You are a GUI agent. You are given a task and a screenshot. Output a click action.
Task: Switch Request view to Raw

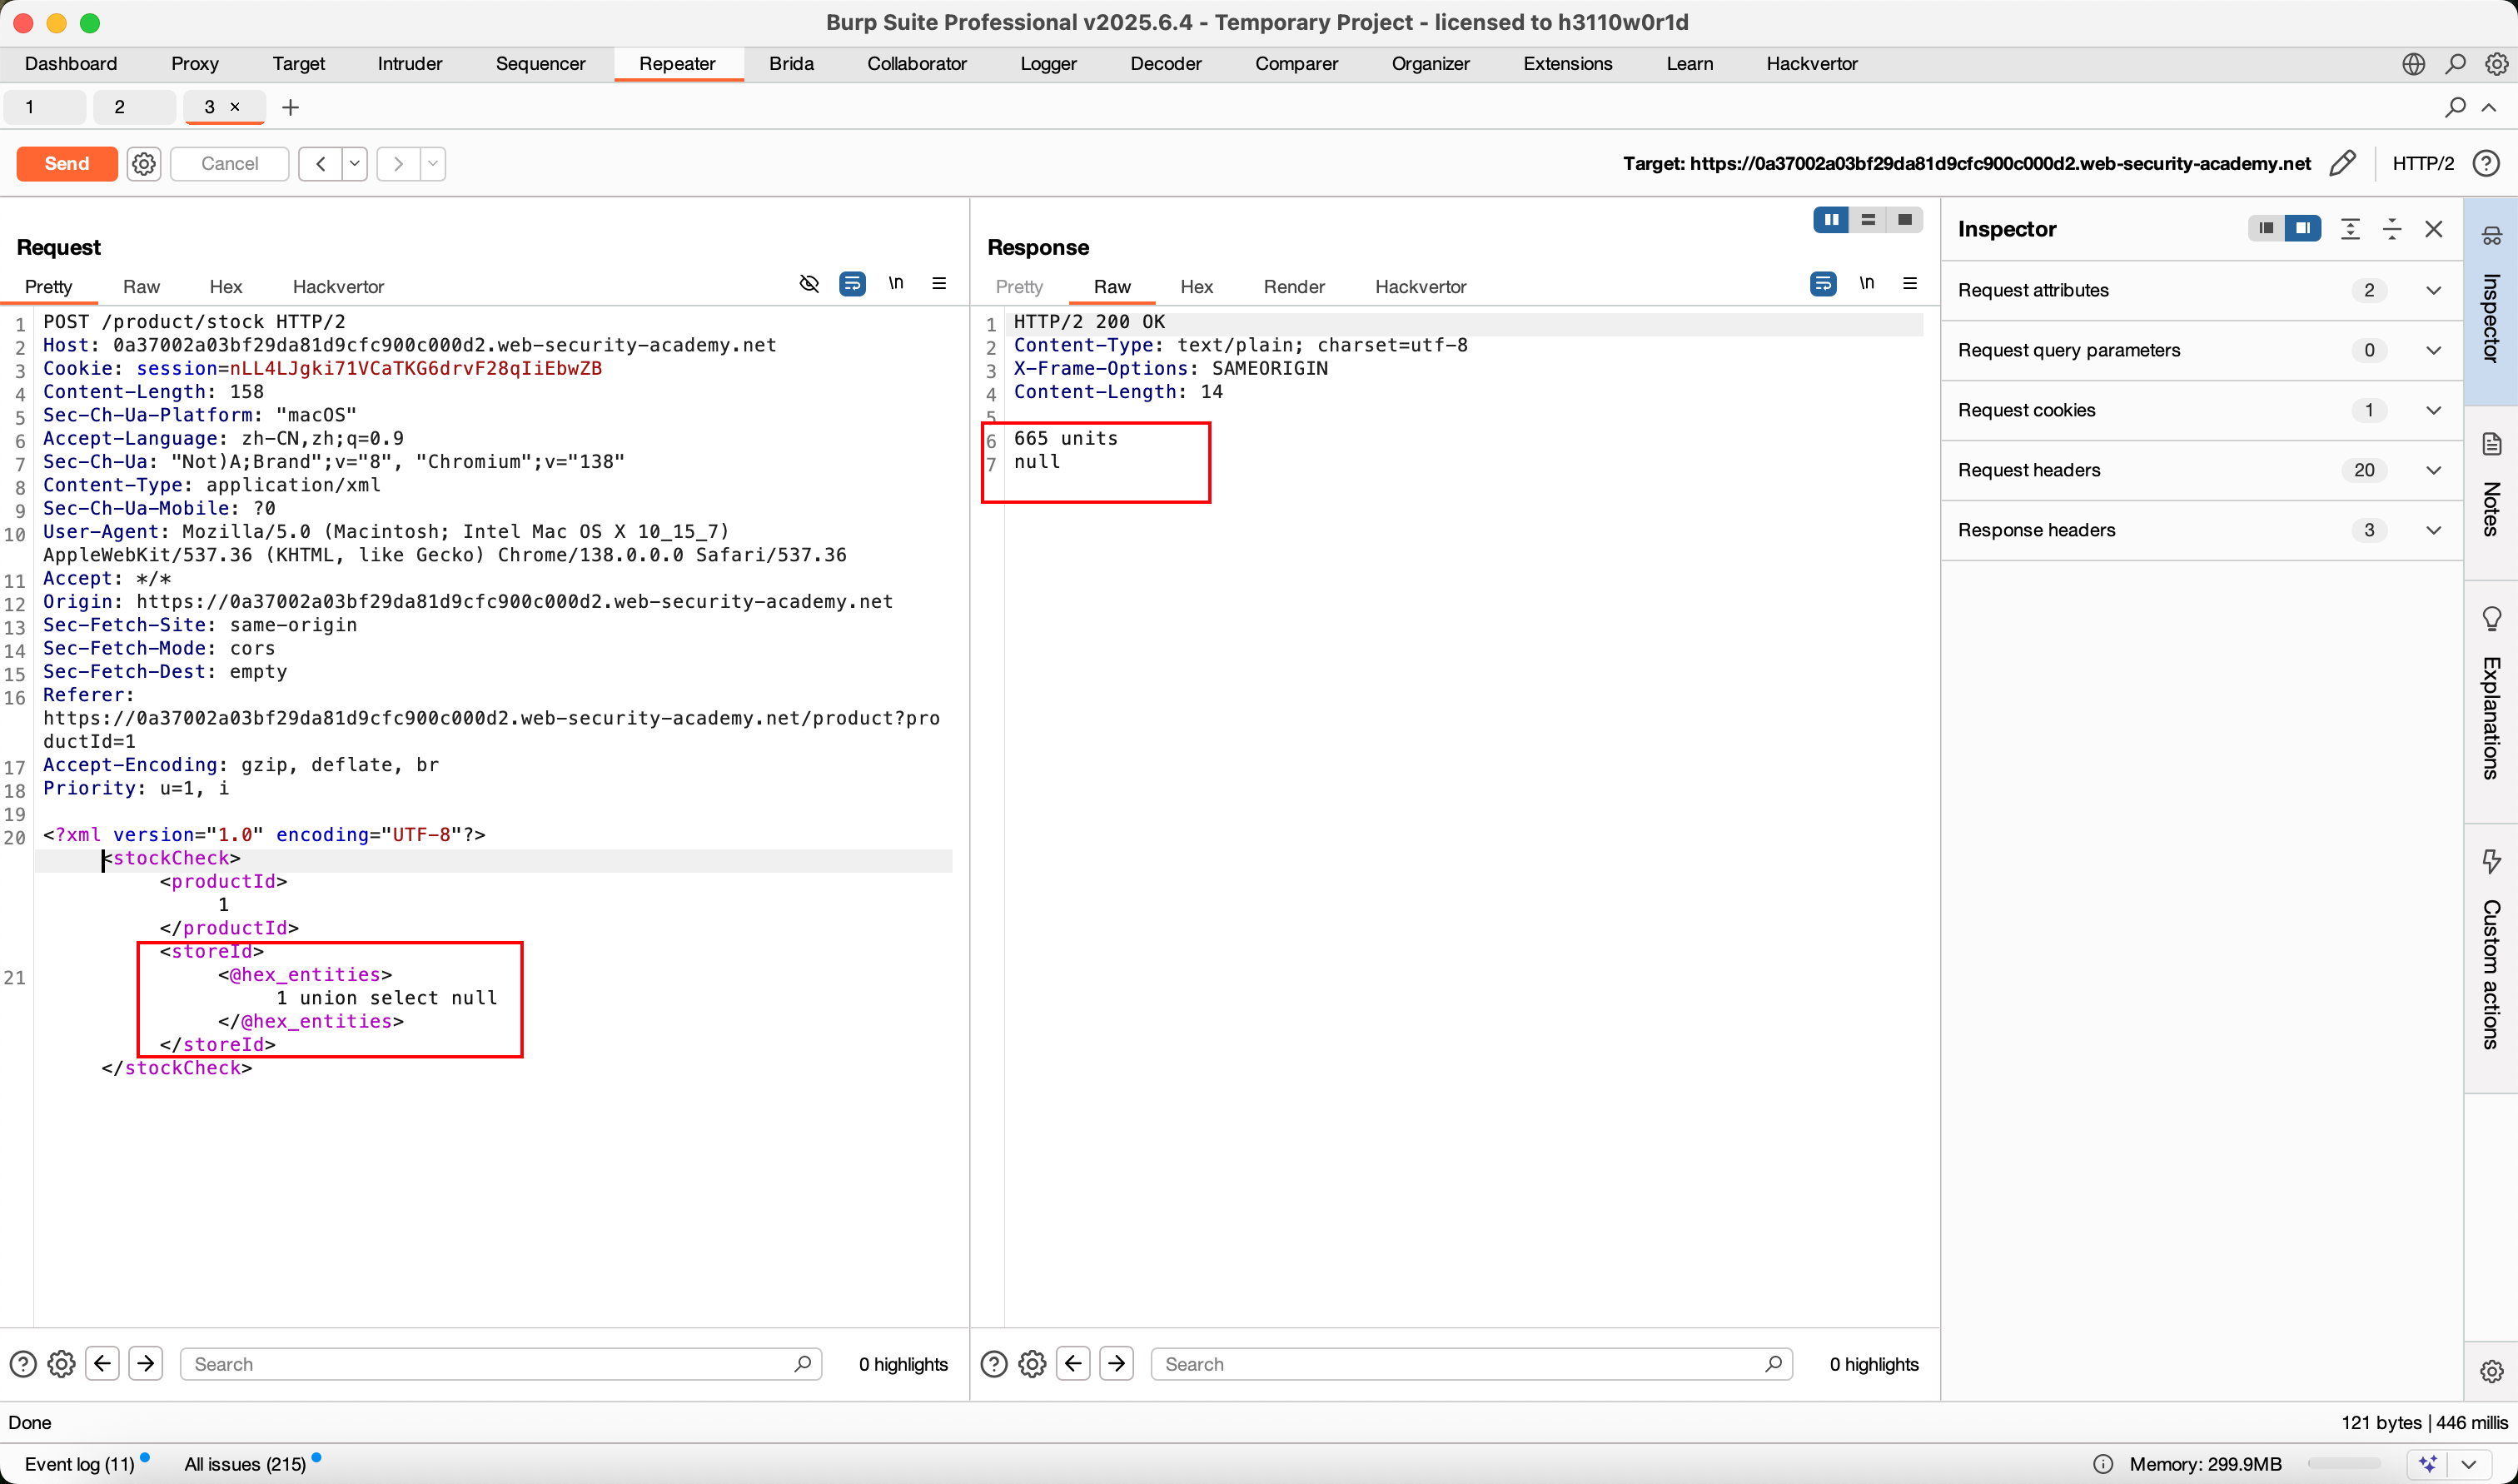tap(141, 287)
